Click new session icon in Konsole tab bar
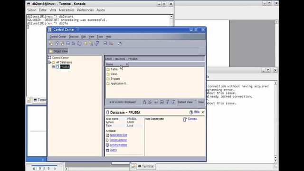This screenshot has width=304, height=171. [x=29, y=100]
